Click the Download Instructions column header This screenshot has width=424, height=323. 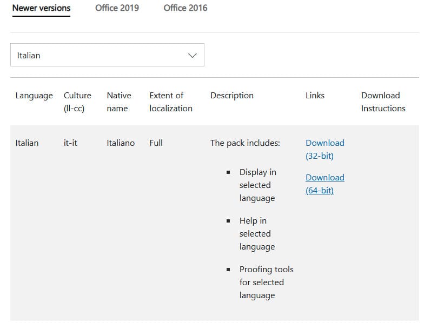pyautogui.click(x=383, y=102)
